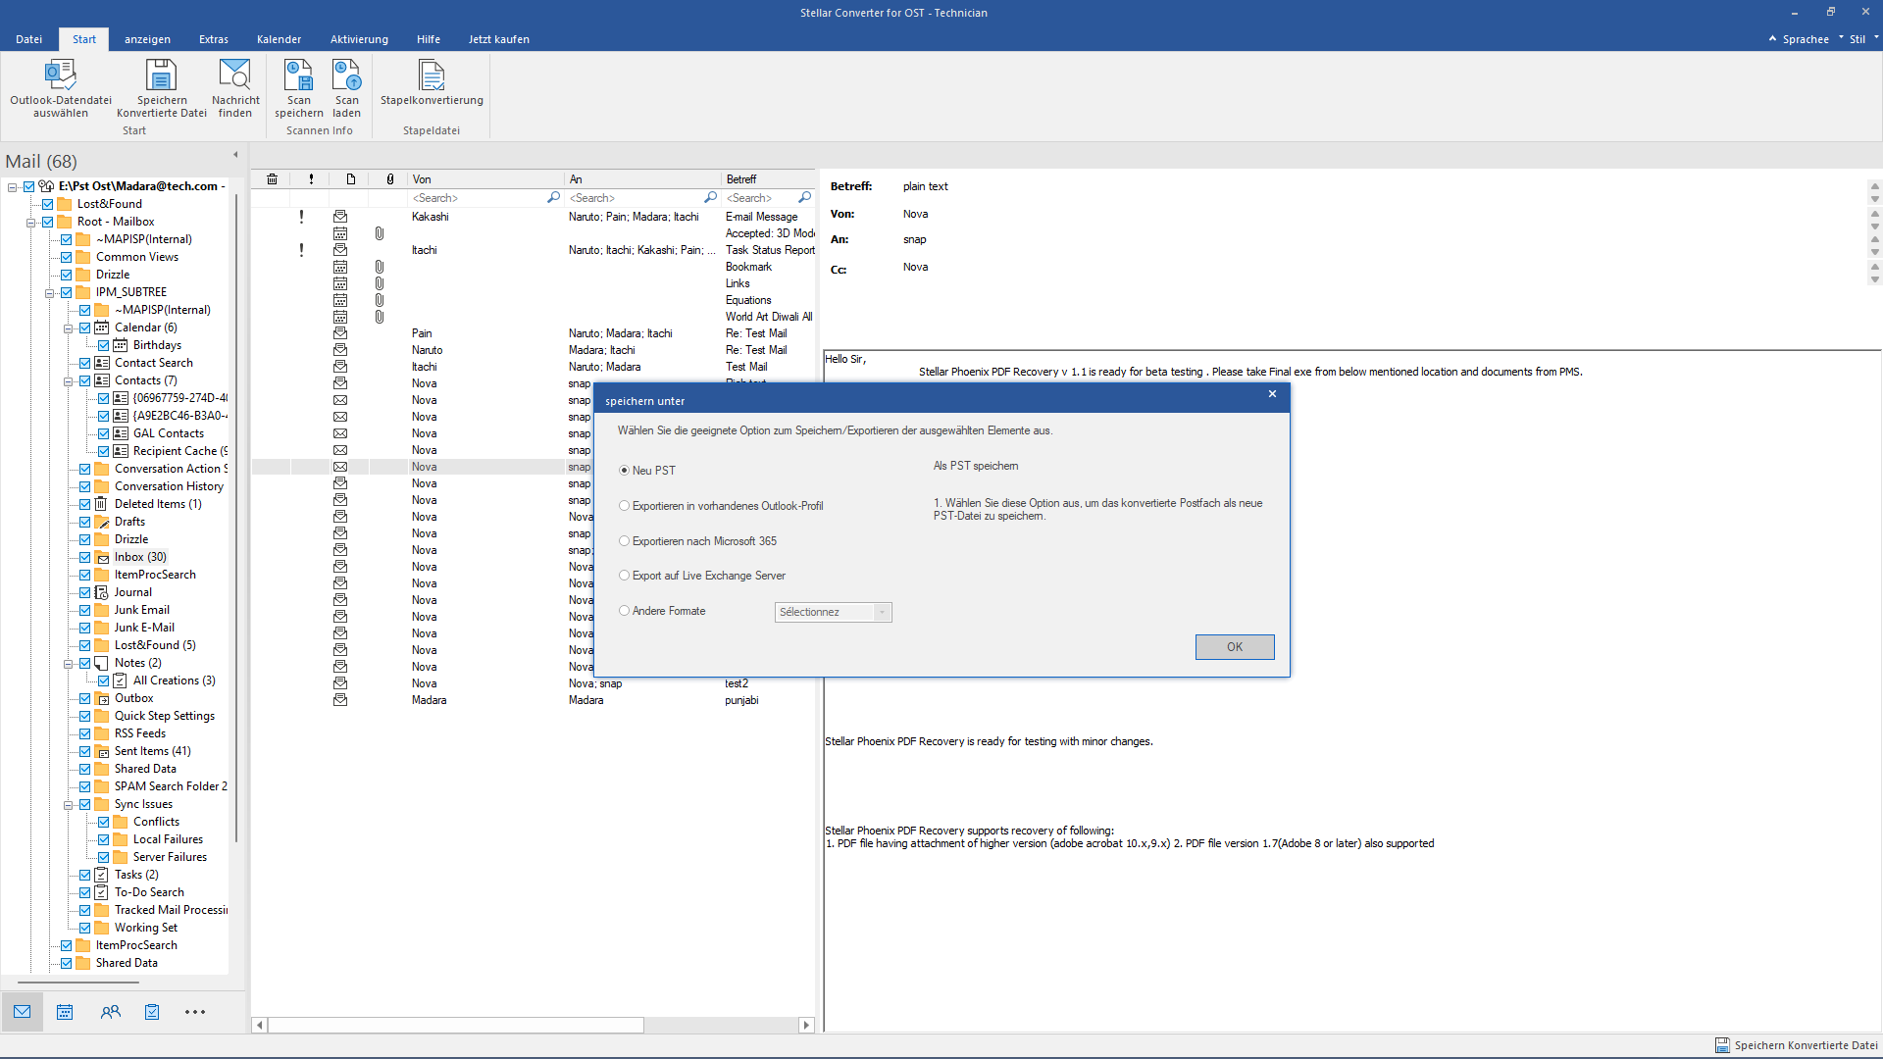Select Exportieren nach Microsoft 365 option
Viewport: 1883px width, 1059px height.
click(624, 541)
